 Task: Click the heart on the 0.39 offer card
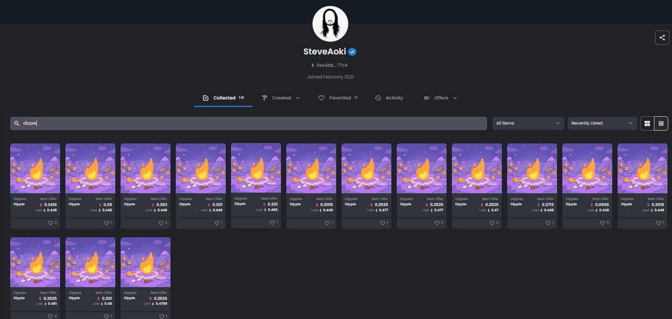click(106, 223)
